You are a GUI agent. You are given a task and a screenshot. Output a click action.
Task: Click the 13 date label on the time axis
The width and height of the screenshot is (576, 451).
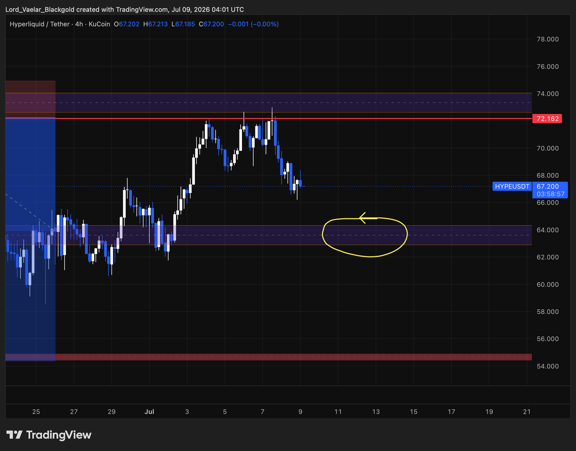coord(376,412)
